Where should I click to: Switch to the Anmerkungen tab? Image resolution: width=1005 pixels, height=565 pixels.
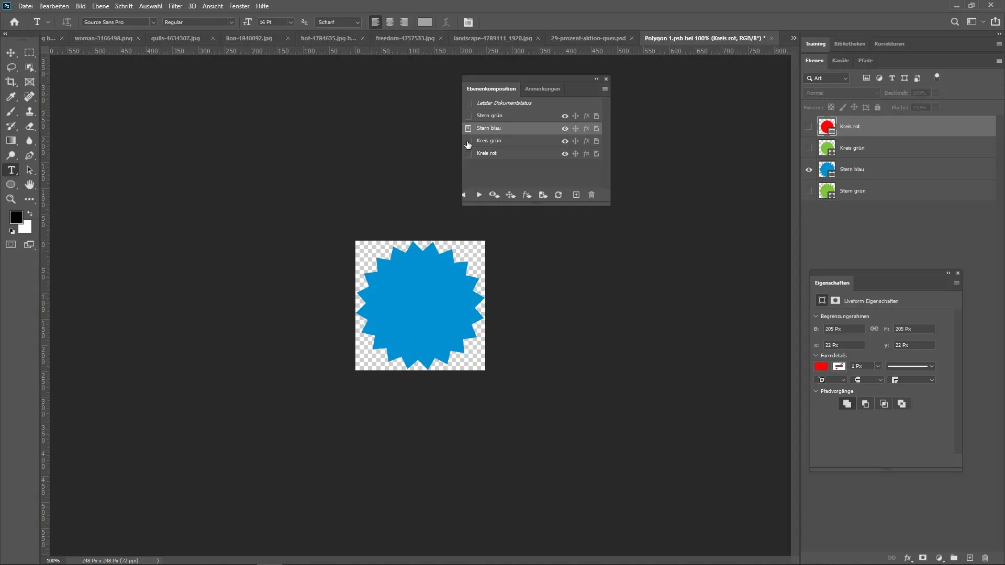point(542,89)
